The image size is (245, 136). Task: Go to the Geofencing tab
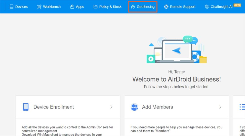(x=143, y=7)
